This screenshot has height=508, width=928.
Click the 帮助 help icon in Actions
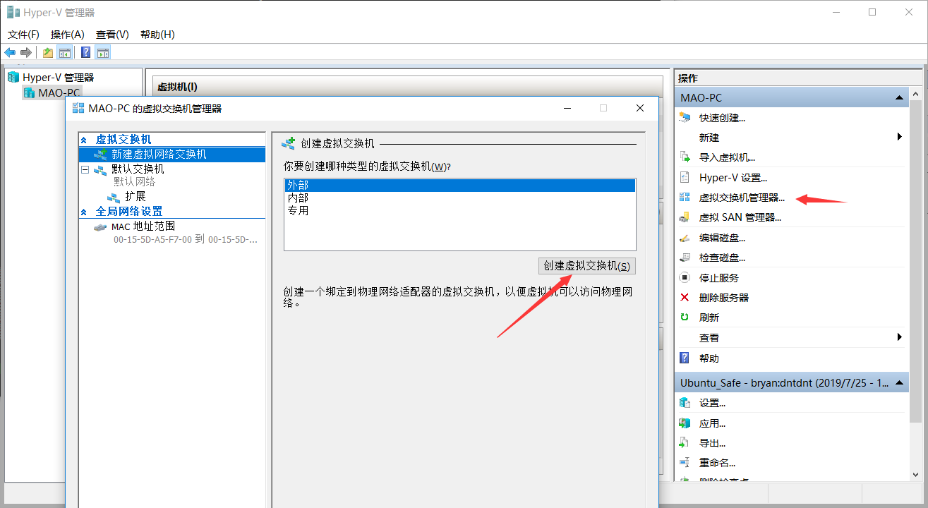click(x=685, y=358)
